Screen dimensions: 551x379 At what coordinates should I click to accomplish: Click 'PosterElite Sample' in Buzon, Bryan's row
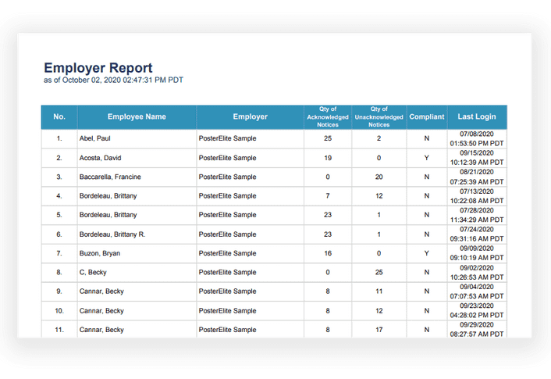[227, 253]
